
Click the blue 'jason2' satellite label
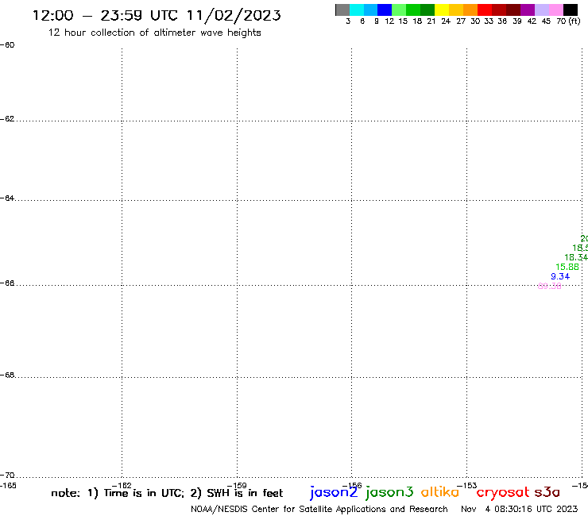(334, 492)
